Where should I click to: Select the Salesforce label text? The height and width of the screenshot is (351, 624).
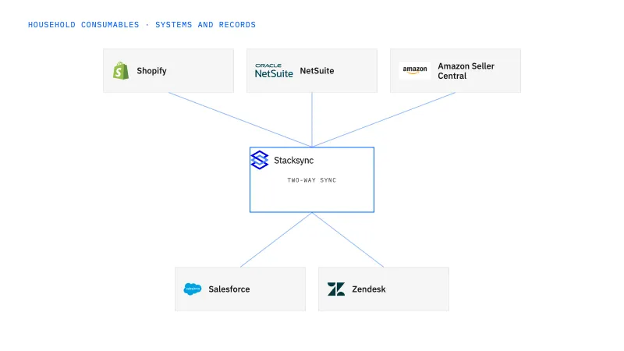(229, 289)
